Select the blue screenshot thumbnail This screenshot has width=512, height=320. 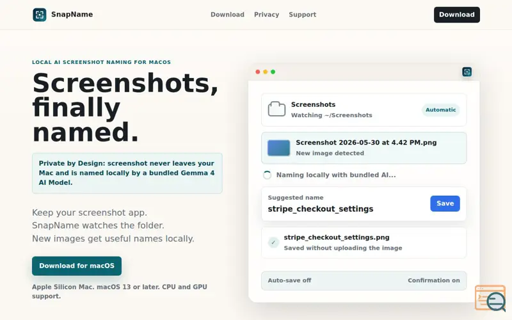click(x=278, y=148)
